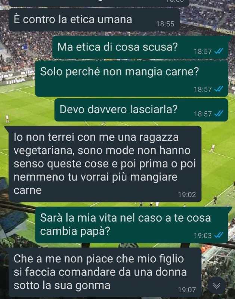Click the 19:07 timestamp on last message

(x=187, y=290)
